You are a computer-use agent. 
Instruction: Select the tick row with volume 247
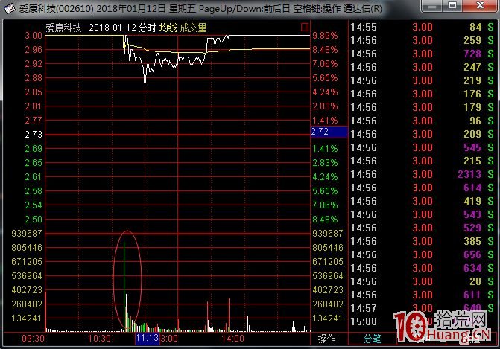[422, 67]
